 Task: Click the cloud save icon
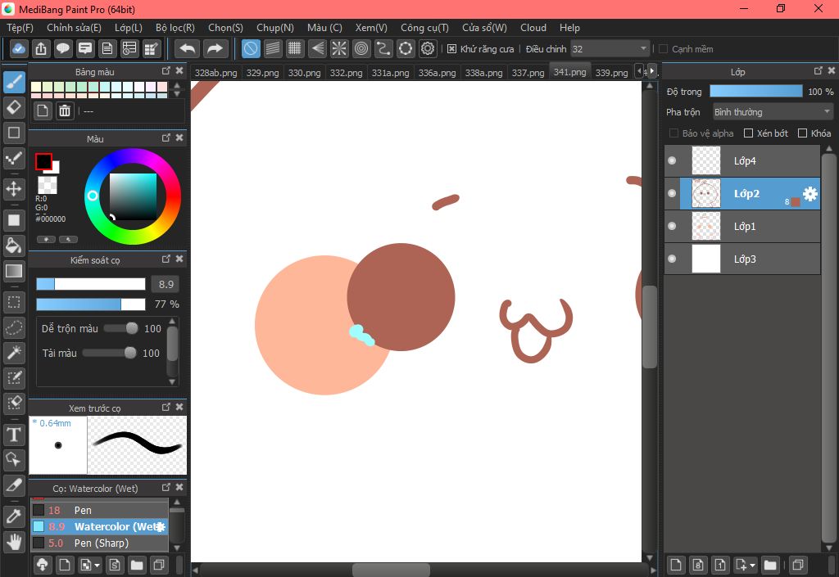tap(18, 48)
